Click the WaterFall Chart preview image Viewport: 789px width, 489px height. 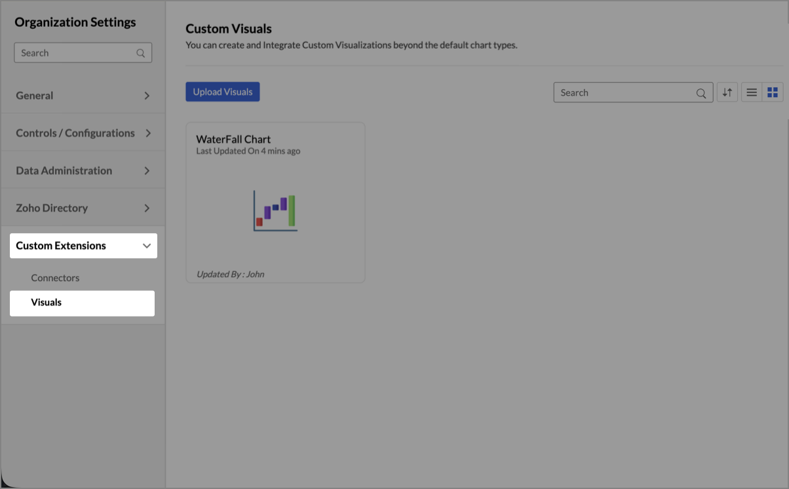[275, 210]
